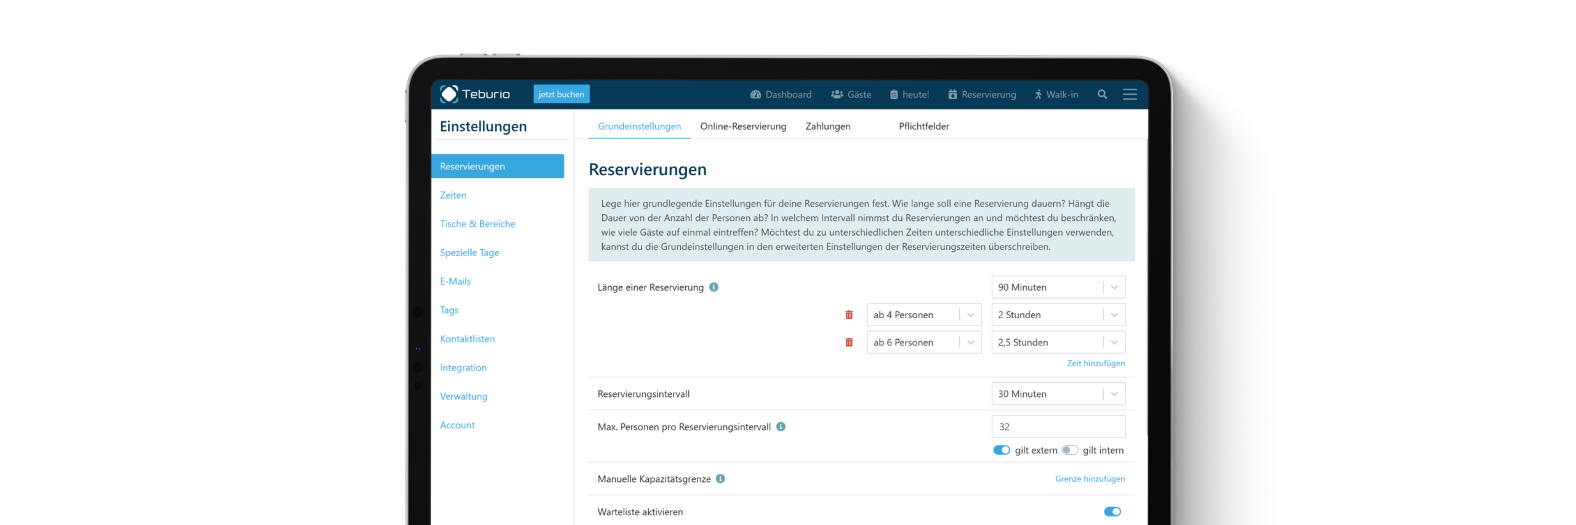Click the 'Zeit hinzufügen' link
Screen dimensions: 1576x525
[1095, 363]
